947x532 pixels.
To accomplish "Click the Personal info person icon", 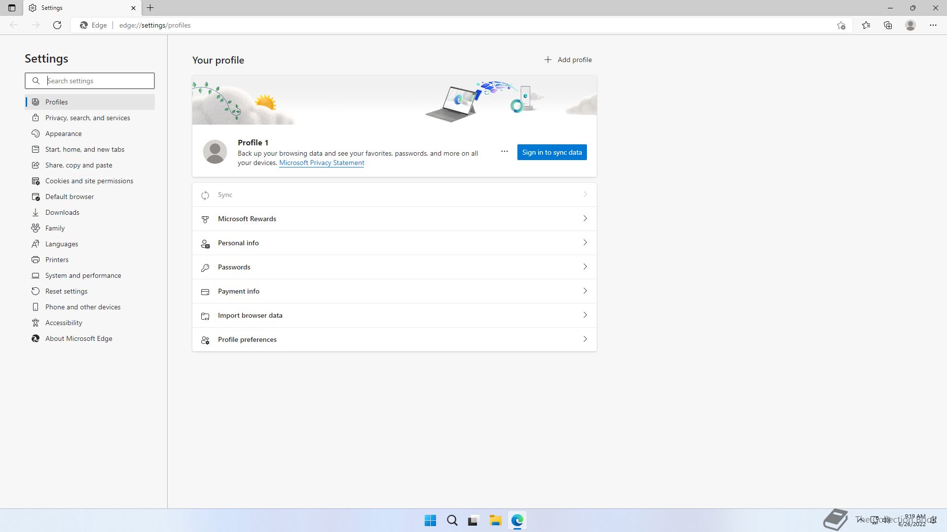I will click(x=205, y=243).
